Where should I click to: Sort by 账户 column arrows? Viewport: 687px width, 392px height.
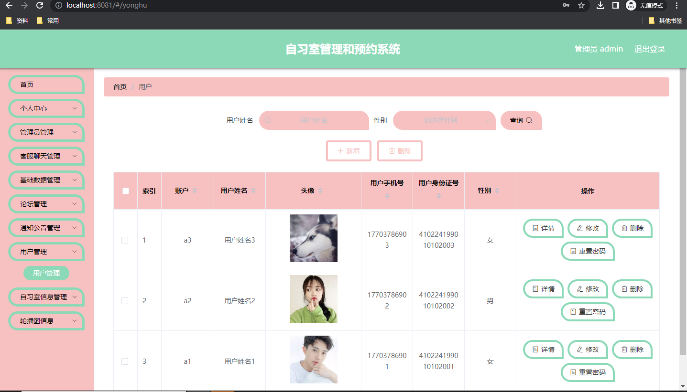[x=195, y=191]
